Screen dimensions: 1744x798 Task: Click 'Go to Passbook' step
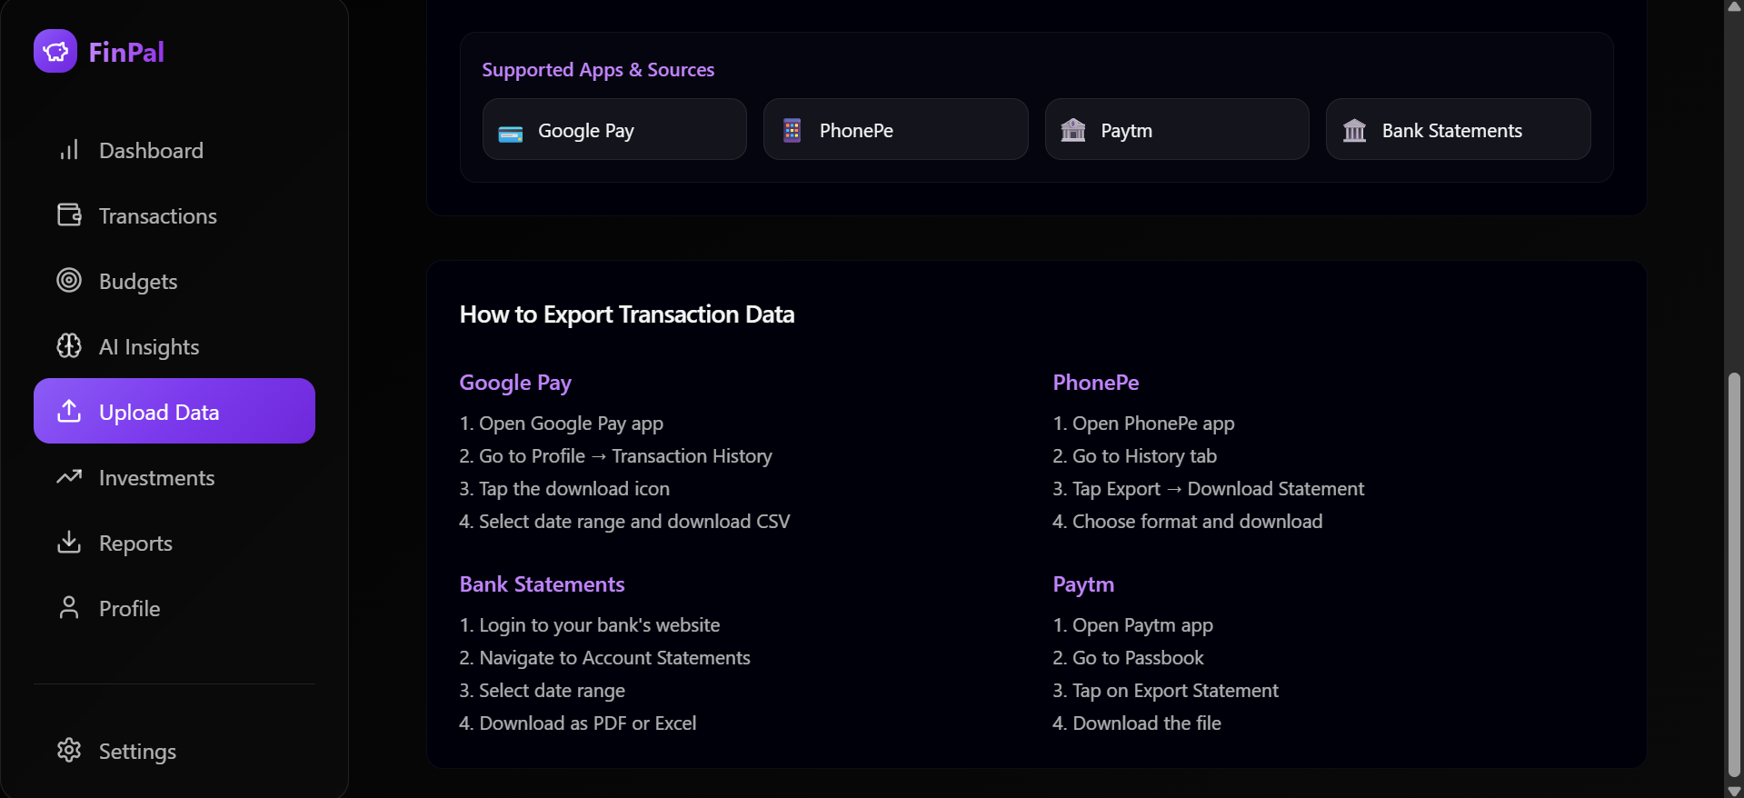(1128, 658)
